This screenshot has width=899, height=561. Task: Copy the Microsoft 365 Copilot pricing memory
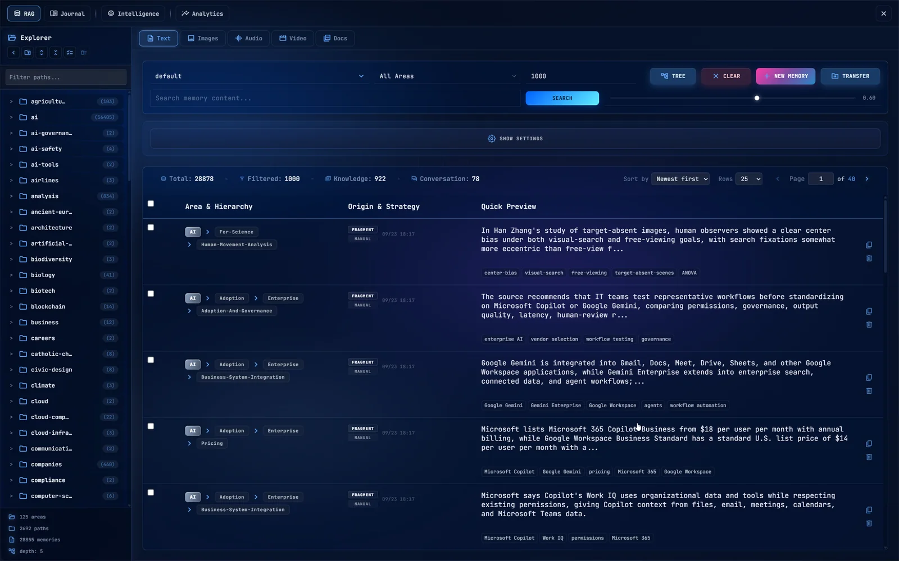(x=869, y=444)
